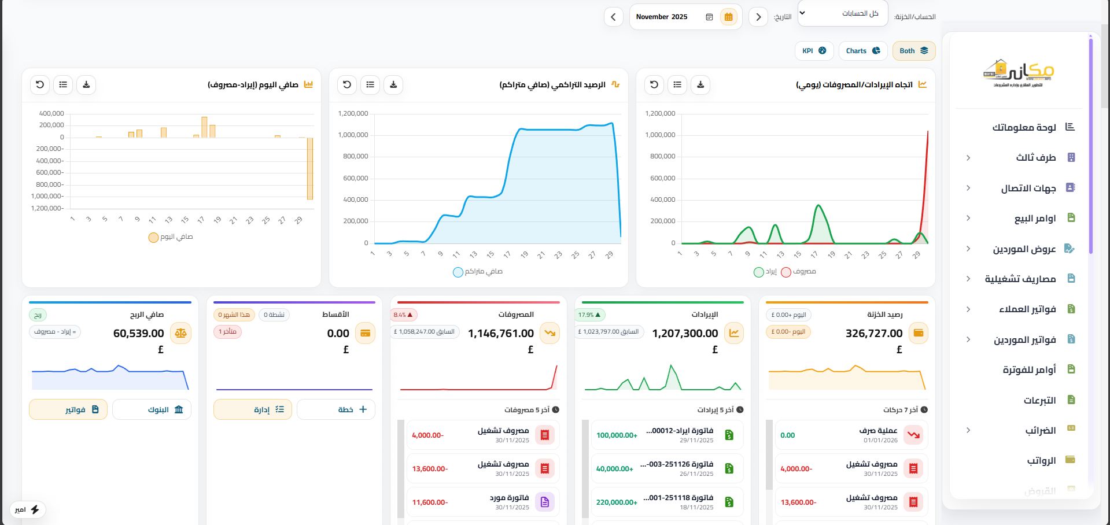Open list menu on daily net chart
Viewport: 1110px width, 525px height.
[x=63, y=85]
